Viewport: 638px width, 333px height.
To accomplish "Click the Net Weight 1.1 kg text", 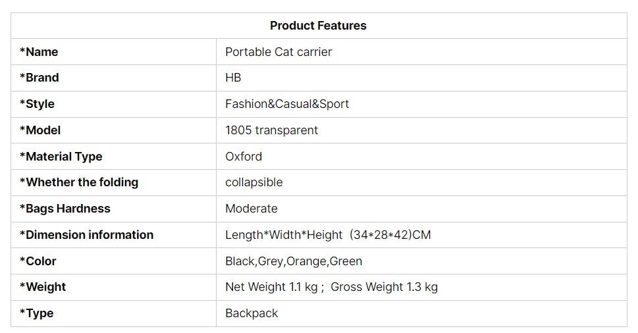I will [x=271, y=287].
